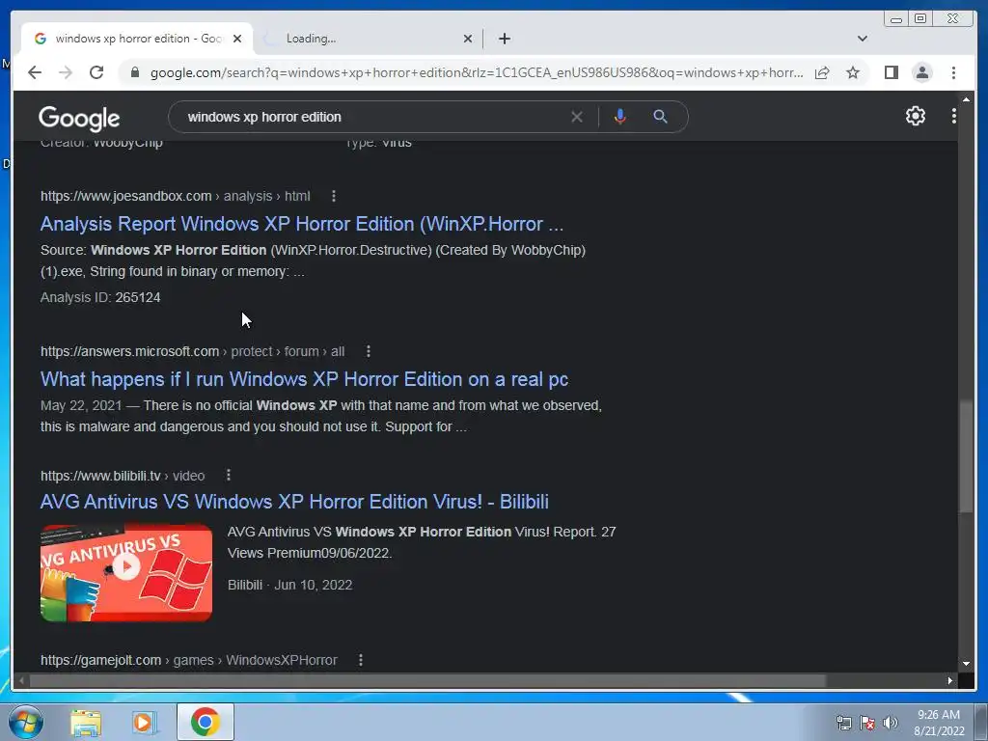This screenshot has height=741, width=988.
Task: Submit search with the magnifying glass icon
Action: [x=660, y=117]
